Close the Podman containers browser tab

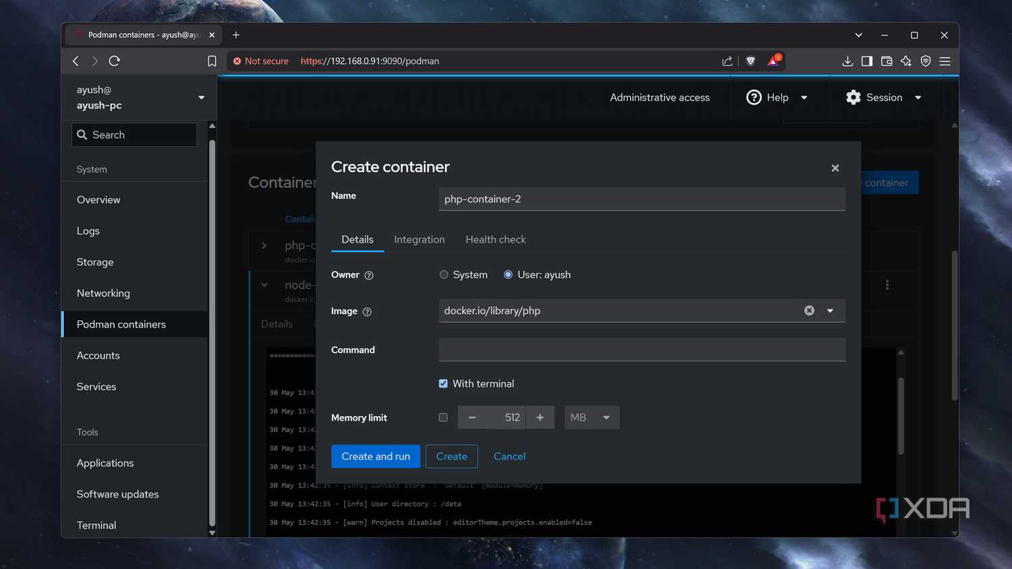pyautogui.click(x=212, y=35)
